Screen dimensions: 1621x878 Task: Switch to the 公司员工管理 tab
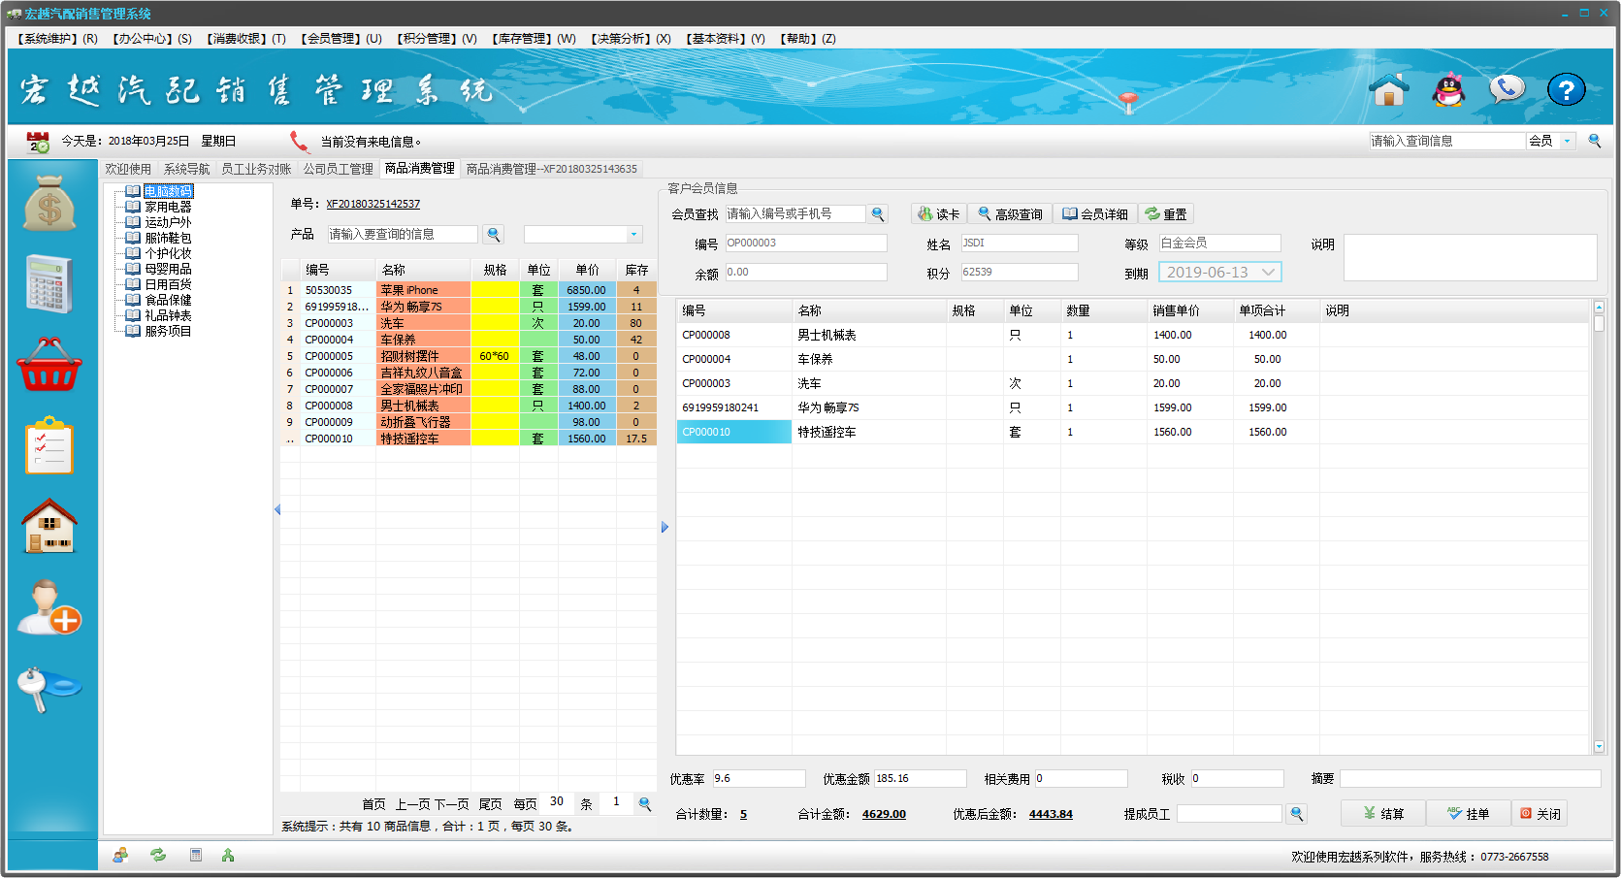[x=338, y=169]
